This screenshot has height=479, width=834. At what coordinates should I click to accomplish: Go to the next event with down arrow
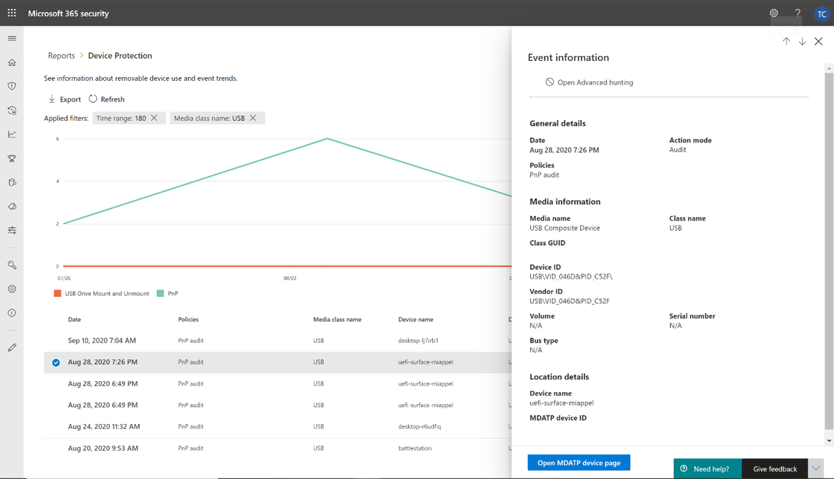click(x=803, y=42)
